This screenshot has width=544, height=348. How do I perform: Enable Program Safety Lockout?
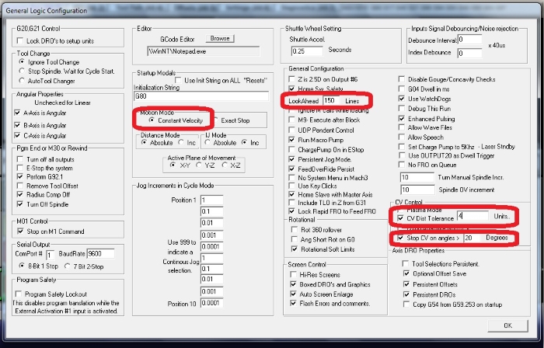tap(19, 294)
